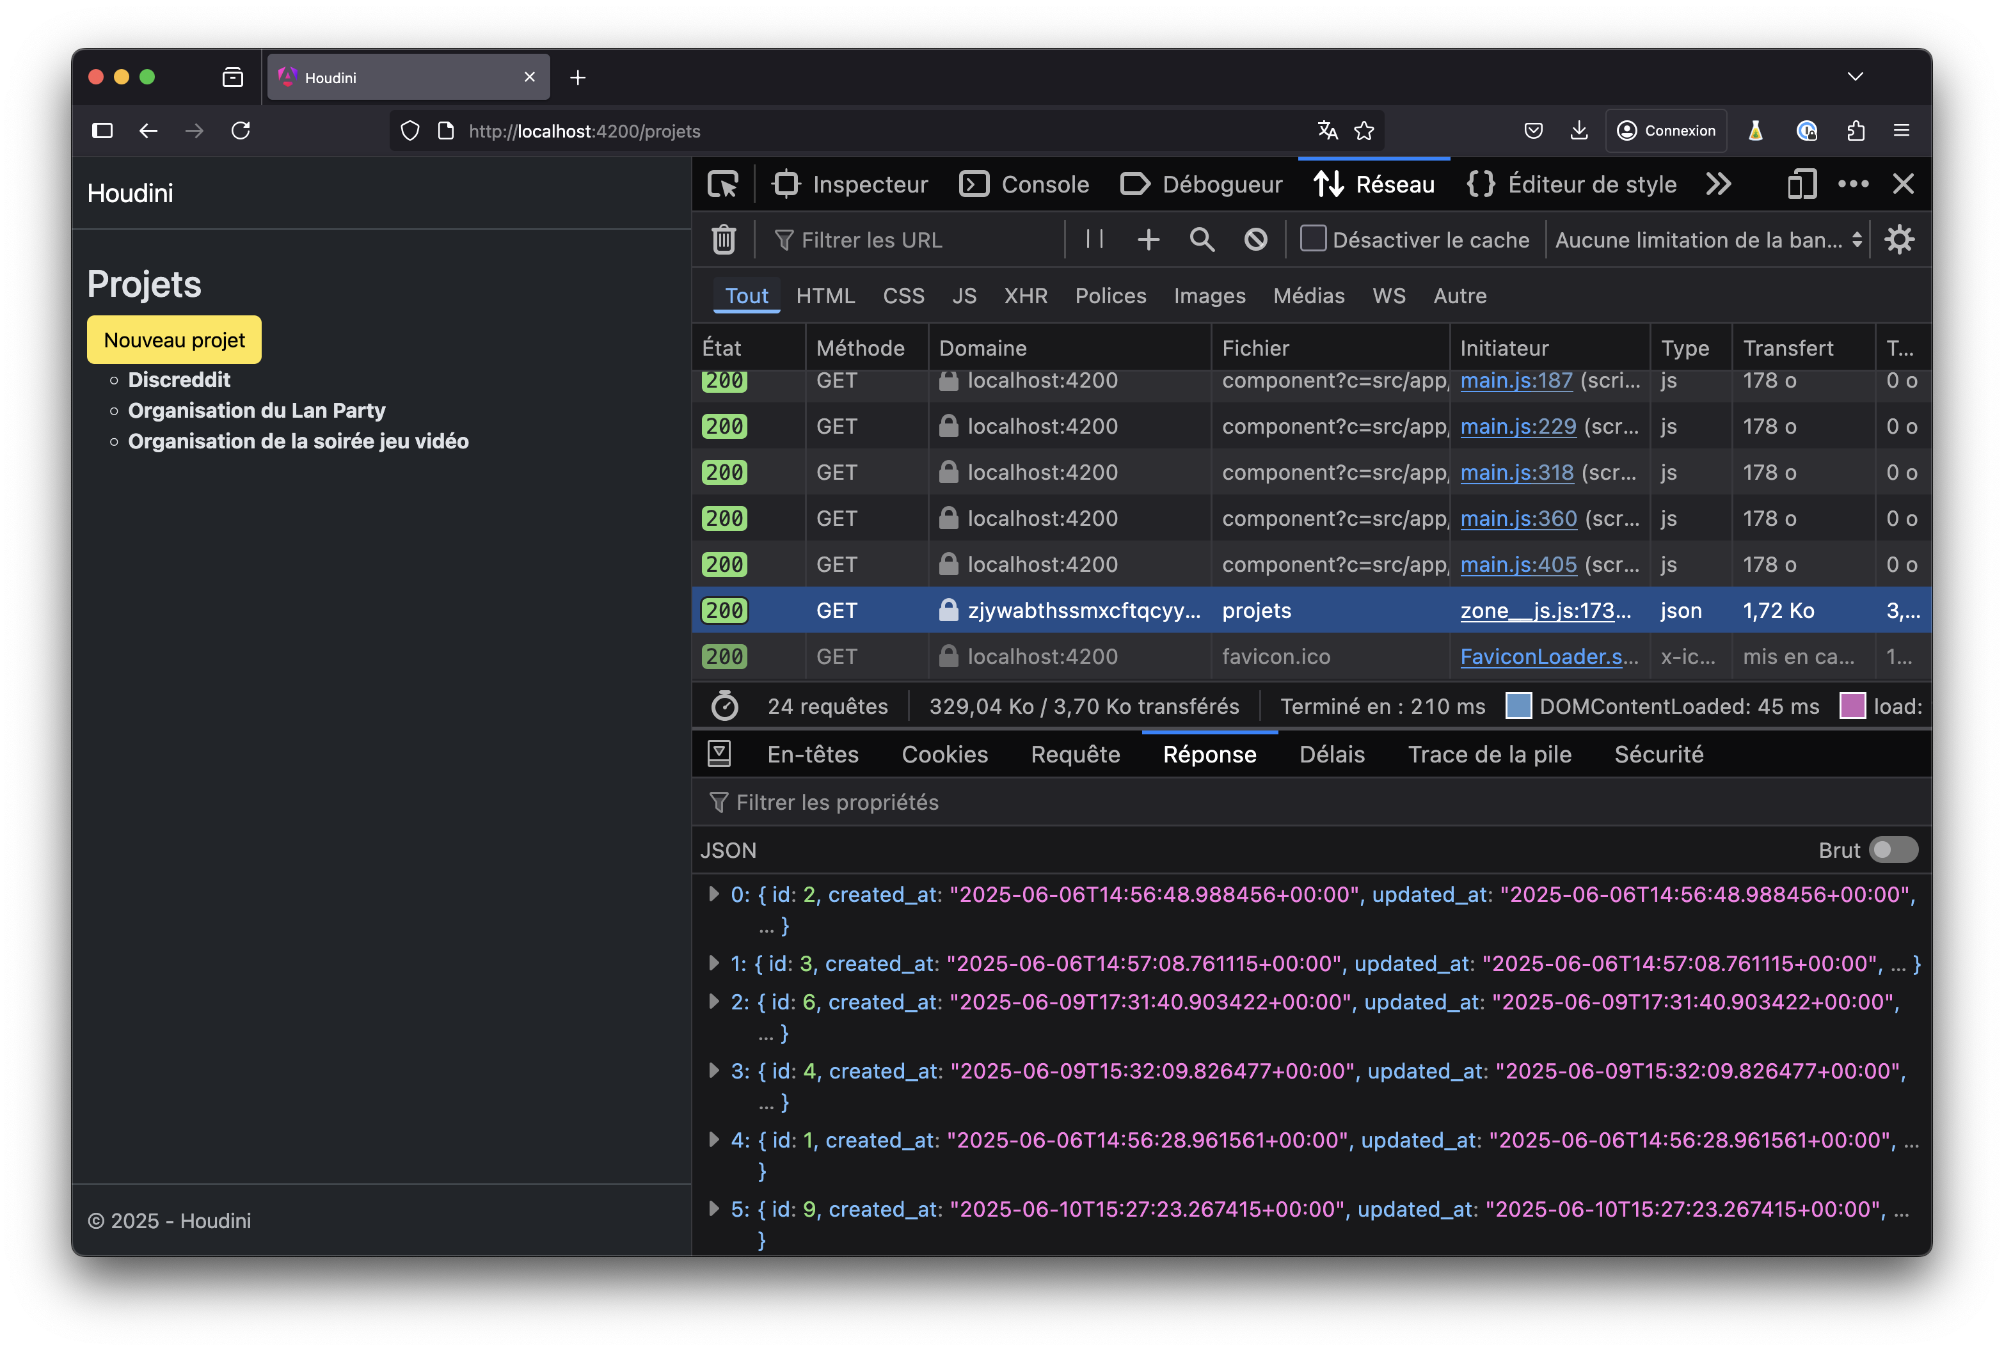This screenshot has width=2004, height=1351.
Task: Toggle responsive design mode icon
Action: [x=1802, y=184]
